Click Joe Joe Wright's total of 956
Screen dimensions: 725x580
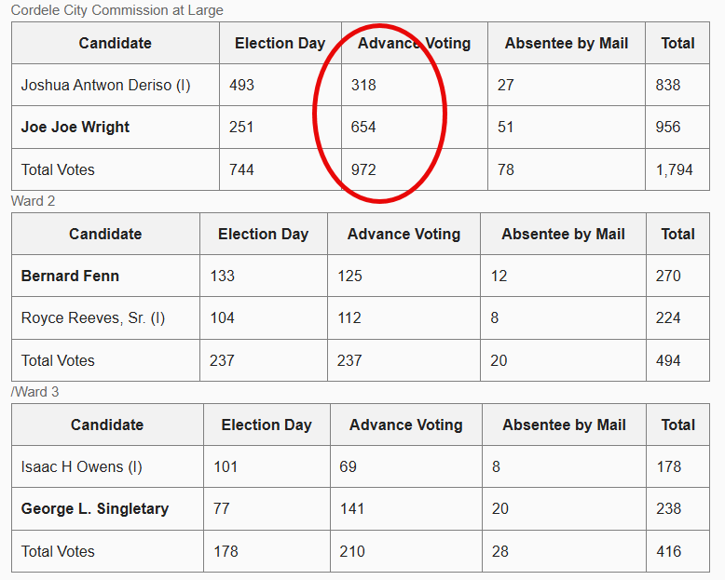point(668,128)
